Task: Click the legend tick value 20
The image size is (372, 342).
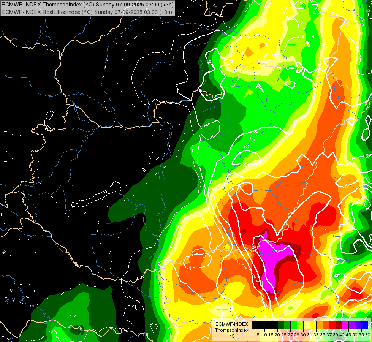Action: click(x=277, y=335)
